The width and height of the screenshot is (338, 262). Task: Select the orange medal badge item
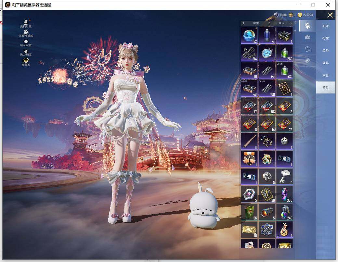tap(249, 159)
